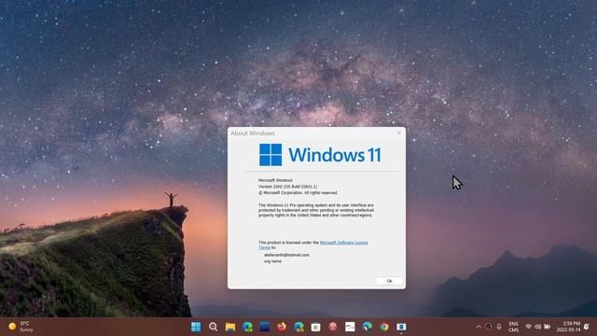
Task: Launch Google Chrome from the taskbar
Action: click(384, 327)
